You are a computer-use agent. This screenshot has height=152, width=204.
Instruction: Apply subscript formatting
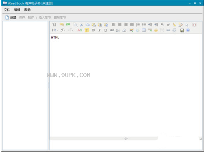[162, 25]
